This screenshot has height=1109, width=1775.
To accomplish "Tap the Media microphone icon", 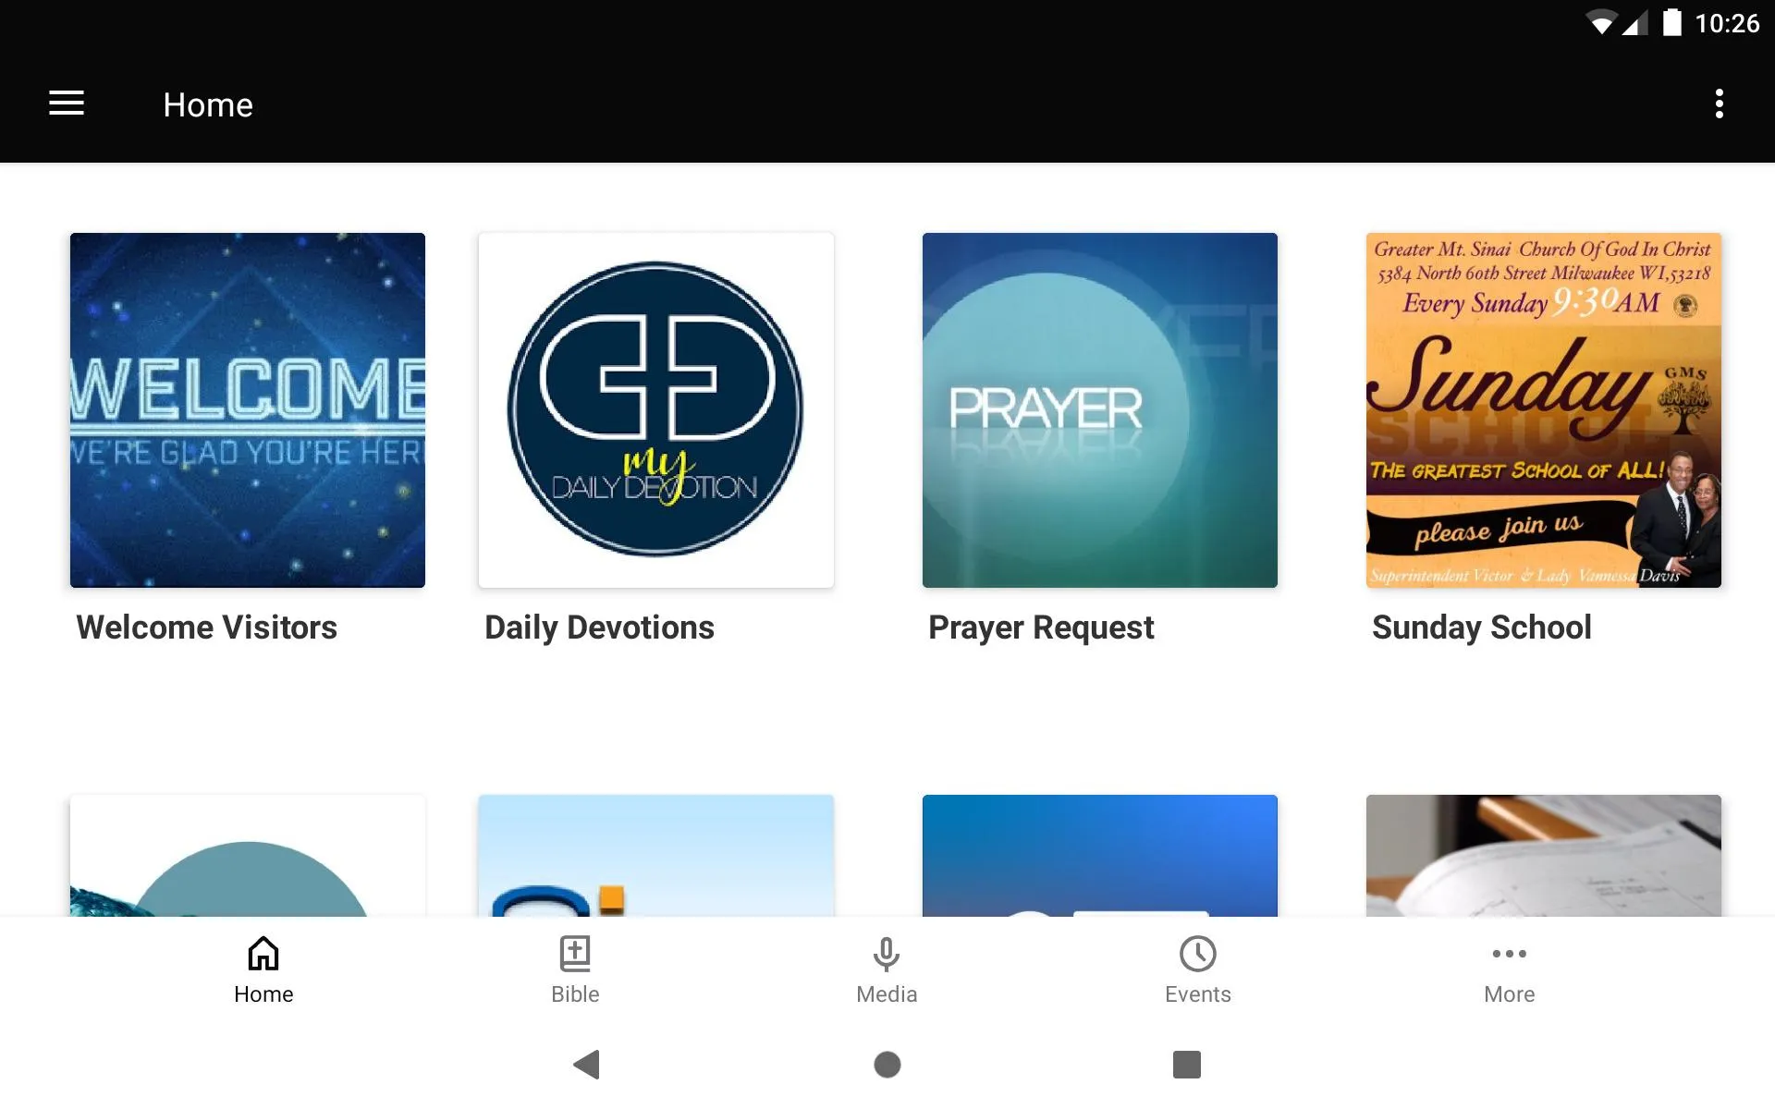I will pyautogui.click(x=887, y=953).
